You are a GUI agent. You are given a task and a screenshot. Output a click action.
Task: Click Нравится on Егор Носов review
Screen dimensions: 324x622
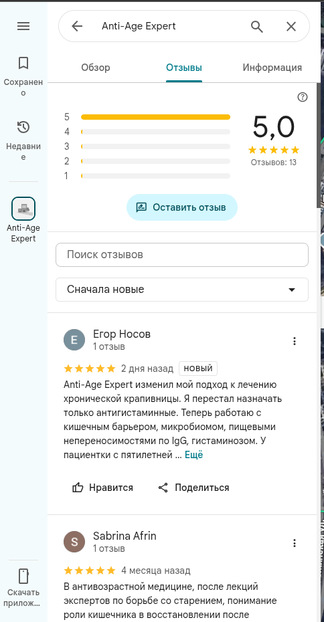[x=103, y=488]
